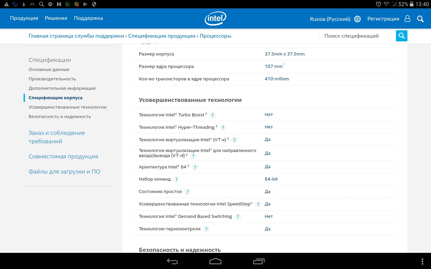Jump to Дополнительная информация section
The image size is (431, 269).
coord(62,88)
